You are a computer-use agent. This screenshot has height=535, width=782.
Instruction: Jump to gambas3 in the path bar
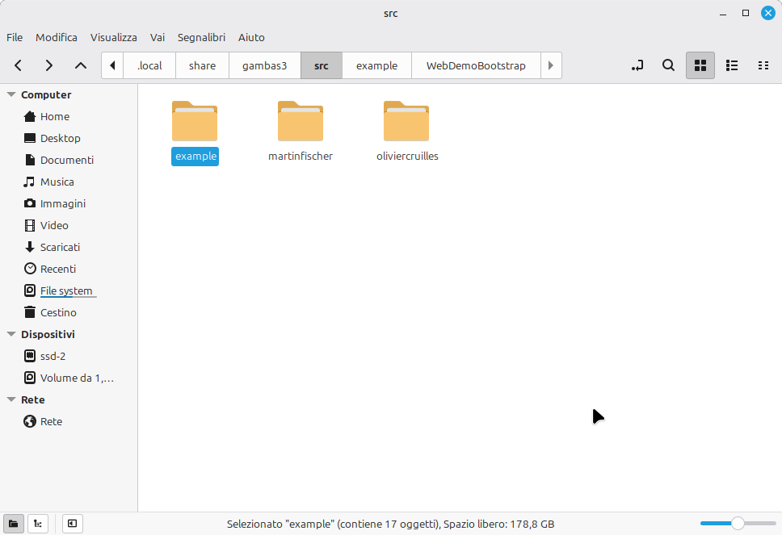coord(264,65)
